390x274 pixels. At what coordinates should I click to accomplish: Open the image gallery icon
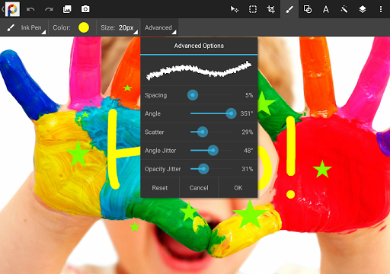click(x=67, y=9)
